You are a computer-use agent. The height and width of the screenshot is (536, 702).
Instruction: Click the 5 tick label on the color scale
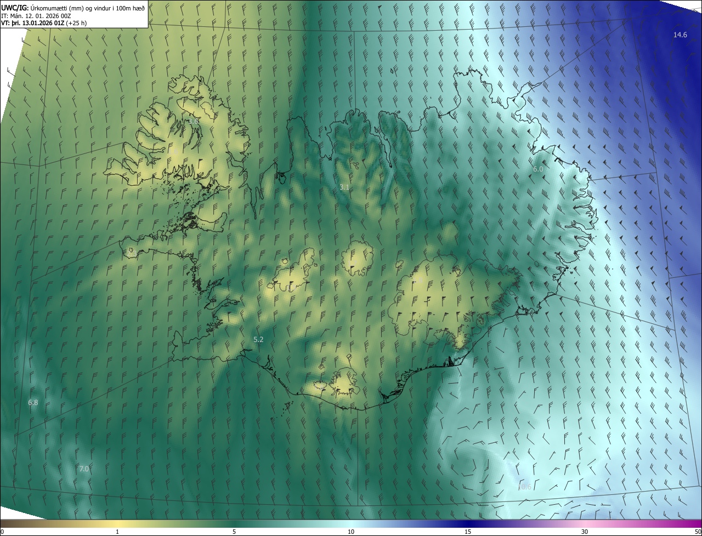pyautogui.click(x=234, y=532)
